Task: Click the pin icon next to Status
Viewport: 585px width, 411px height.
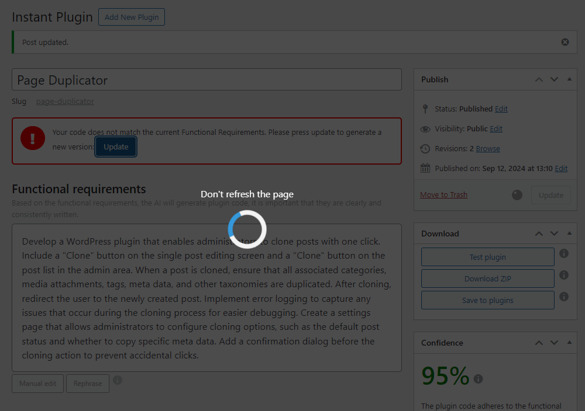Action: pos(425,109)
